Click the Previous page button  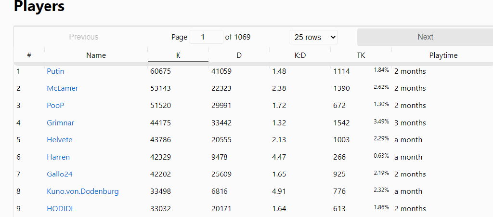(83, 37)
